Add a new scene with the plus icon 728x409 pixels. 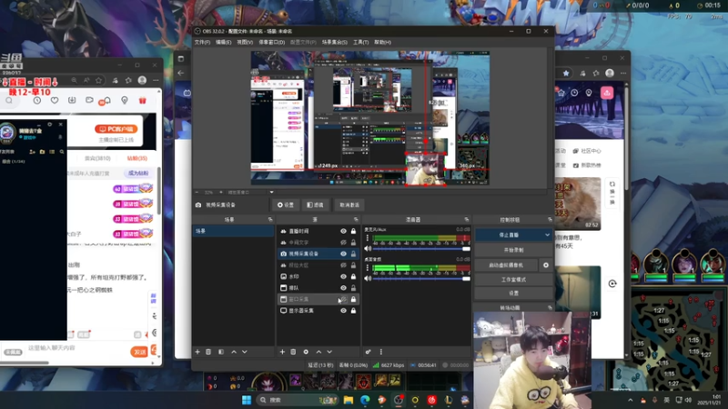(197, 352)
